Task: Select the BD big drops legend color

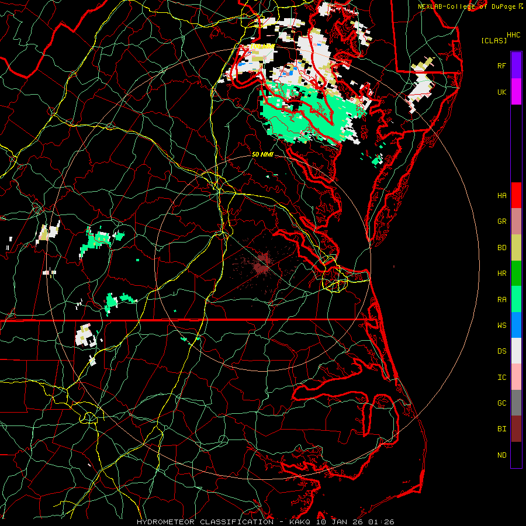Action: tap(516, 247)
